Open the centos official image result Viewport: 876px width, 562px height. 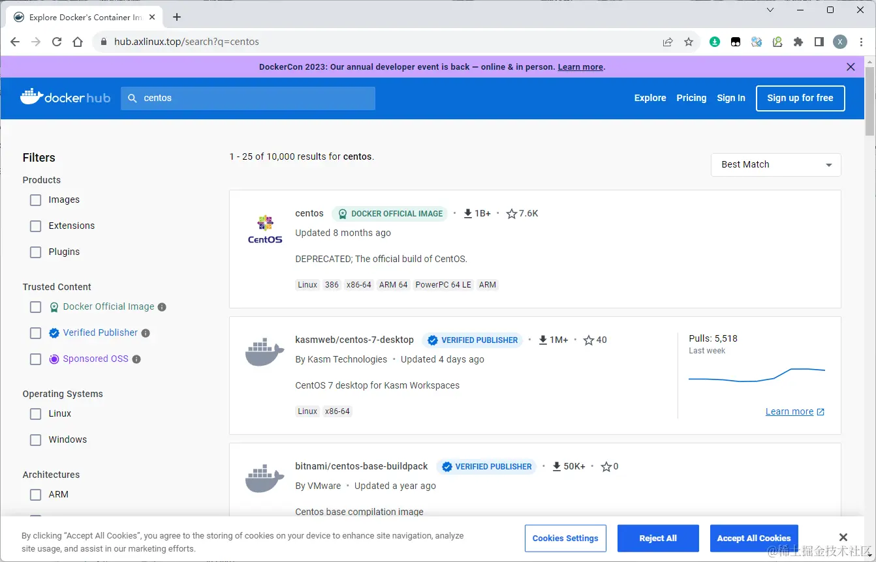(309, 214)
